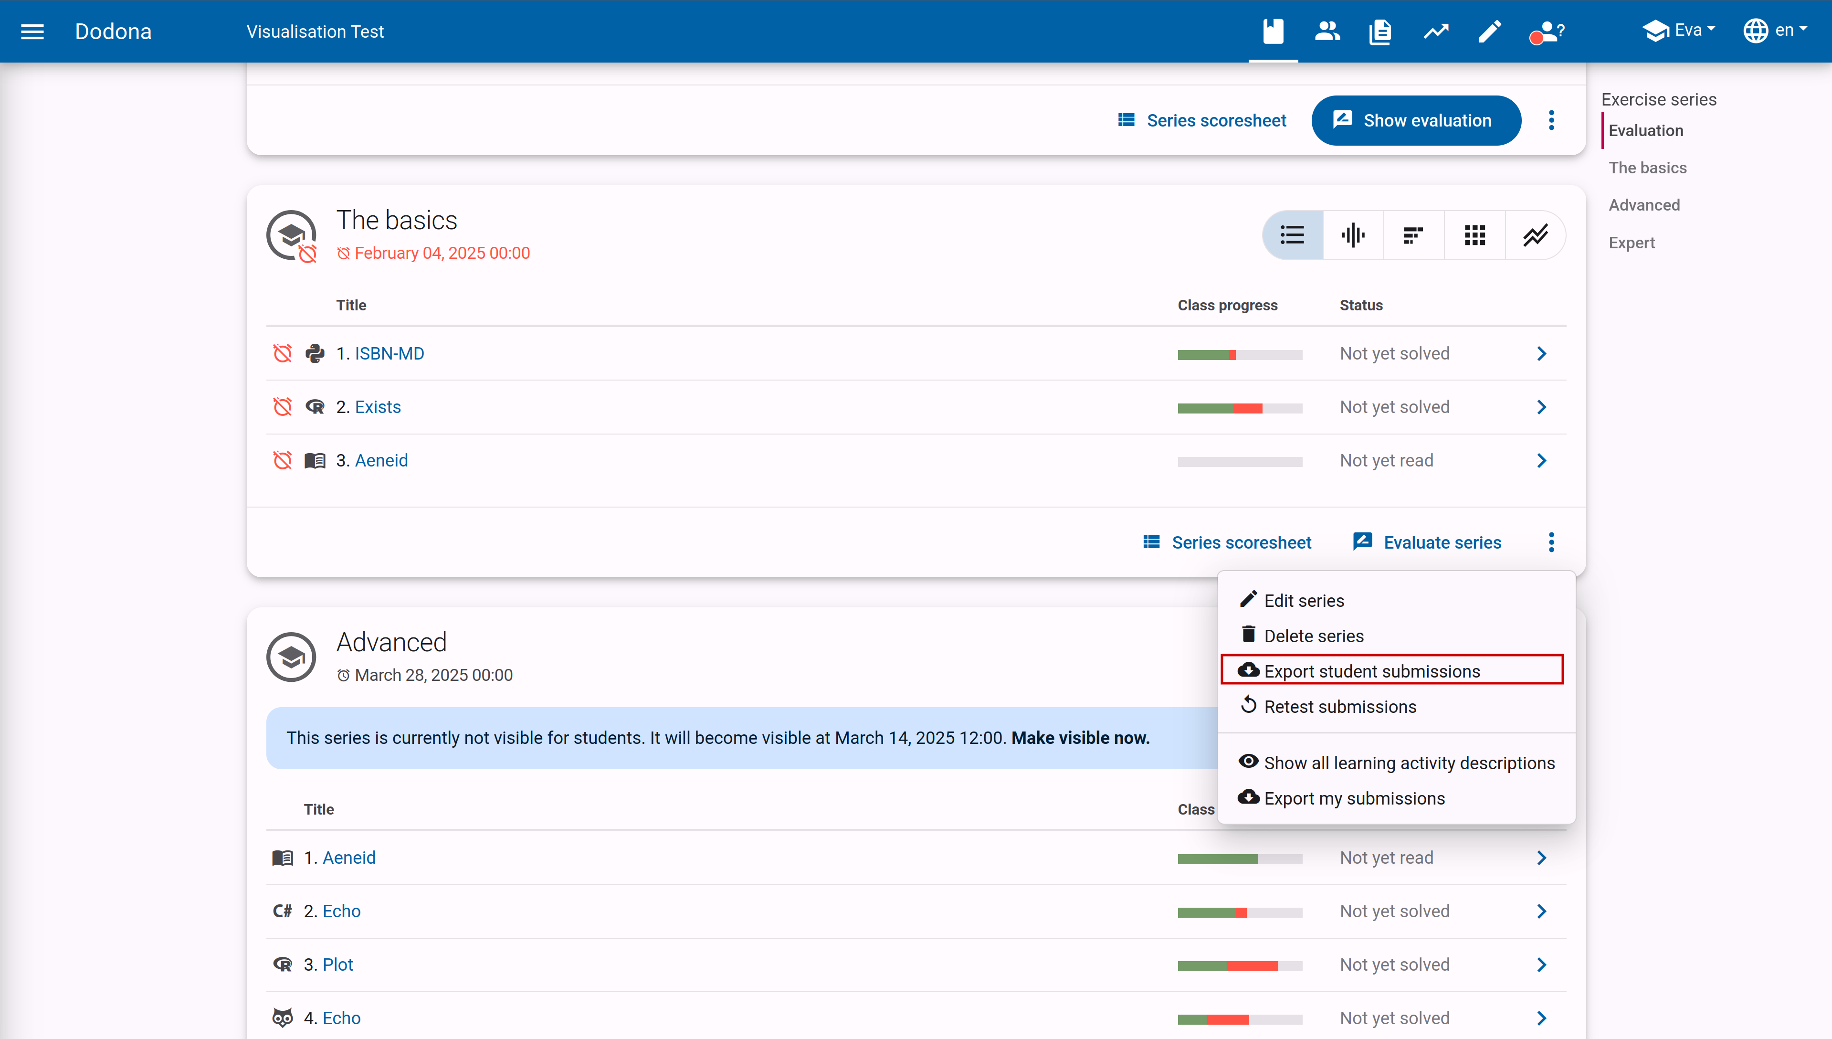Click Python language icon on ISBN-MD row
The height and width of the screenshot is (1039, 1832).
(315, 353)
